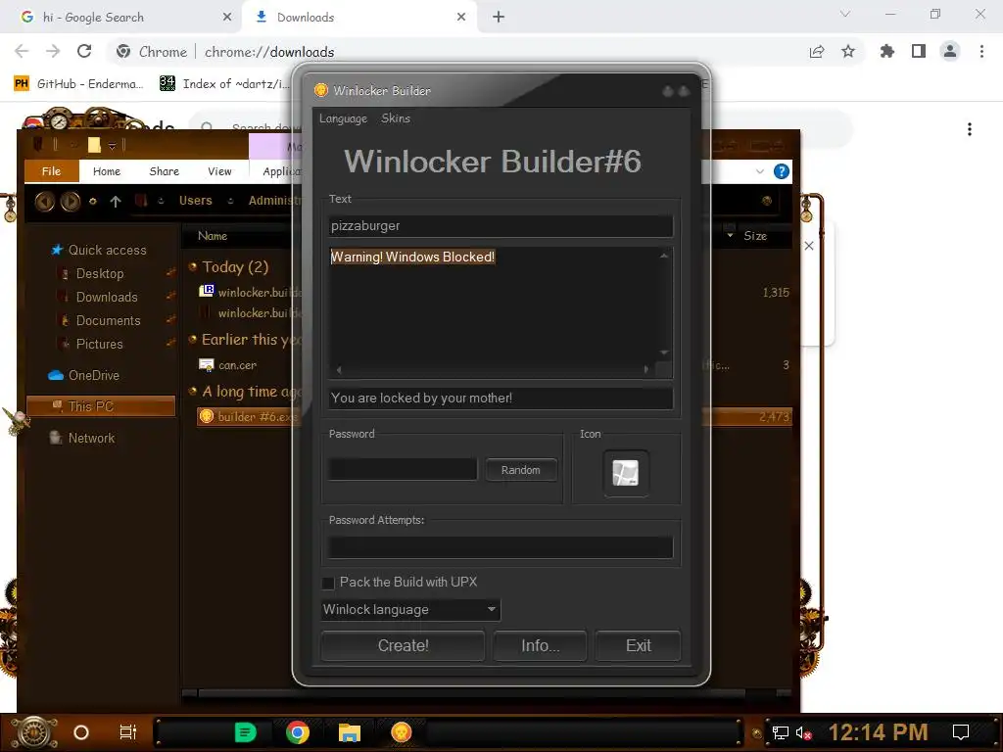
Task: Select Desktop in Explorer sidebar
Action: [x=99, y=274]
